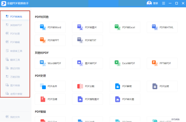Screen dimensions: 186x122
Task: Open the PDF转TXT converter
Action: 87,40
